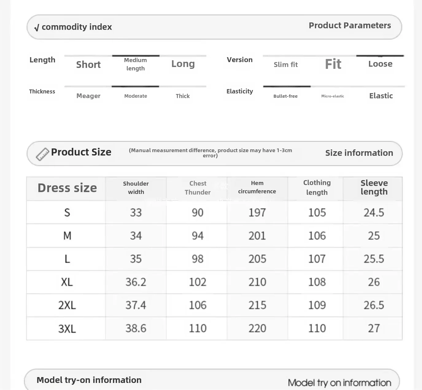Click the manual measurement difference note
Viewport: 422px width, 390px height.
tap(210, 153)
